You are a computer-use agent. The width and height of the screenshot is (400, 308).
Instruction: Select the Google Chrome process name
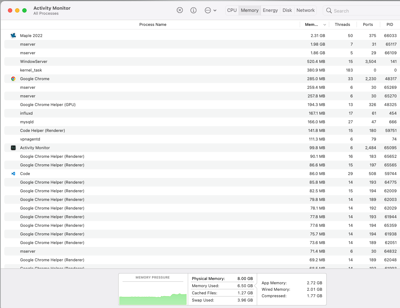[x=35, y=79]
